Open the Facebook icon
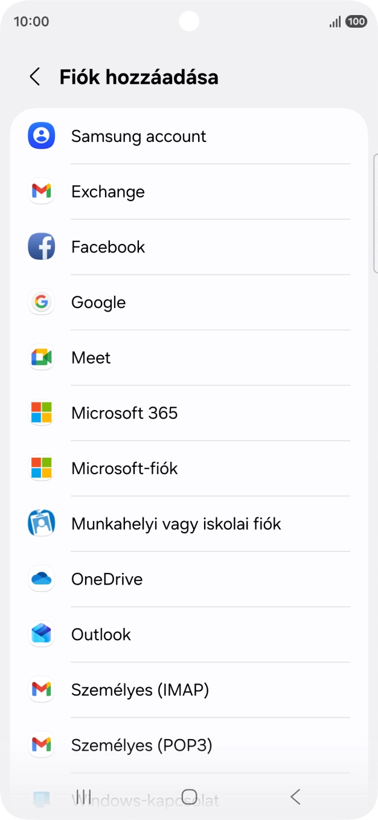The width and height of the screenshot is (378, 820). click(41, 246)
